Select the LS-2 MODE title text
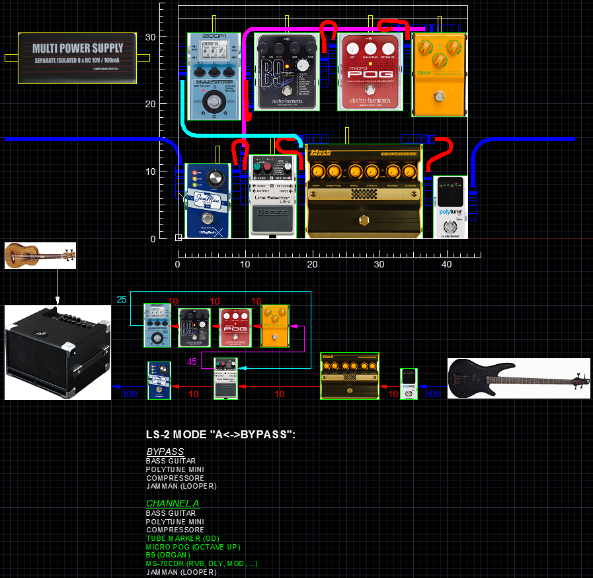Viewport: 593px width, 578px height. tap(220, 435)
